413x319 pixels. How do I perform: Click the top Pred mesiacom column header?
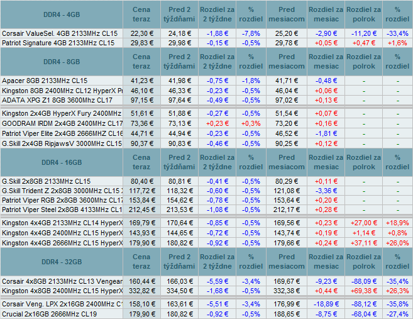pyautogui.click(x=287, y=14)
